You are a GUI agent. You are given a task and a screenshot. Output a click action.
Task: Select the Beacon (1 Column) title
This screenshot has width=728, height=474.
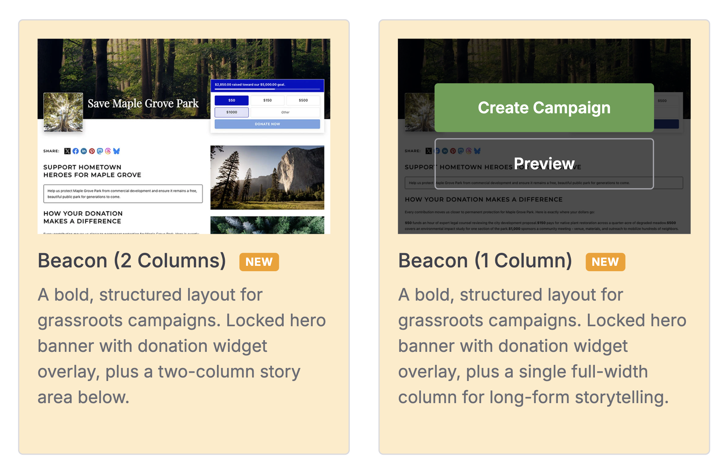pyautogui.click(x=485, y=261)
